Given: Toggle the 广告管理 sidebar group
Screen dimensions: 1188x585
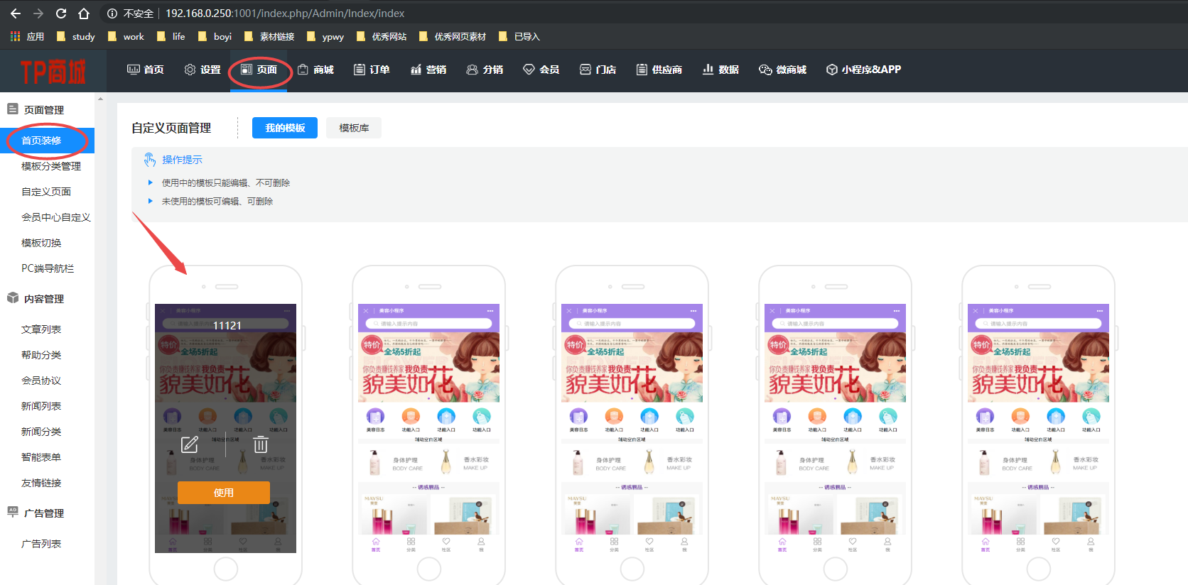Looking at the screenshot, I should [x=44, y=513].
